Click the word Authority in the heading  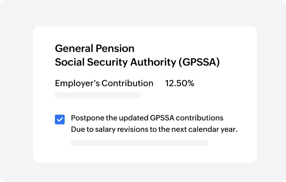[153, 62]
